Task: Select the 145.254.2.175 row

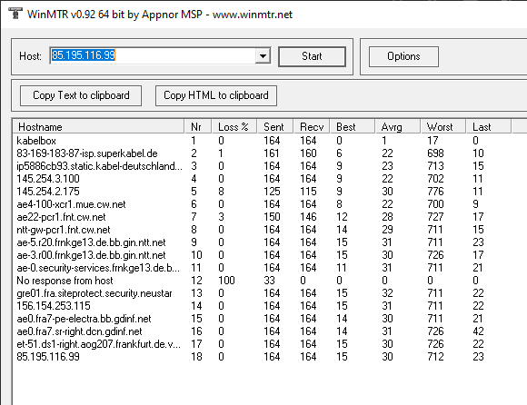Action: pos(263,192)
